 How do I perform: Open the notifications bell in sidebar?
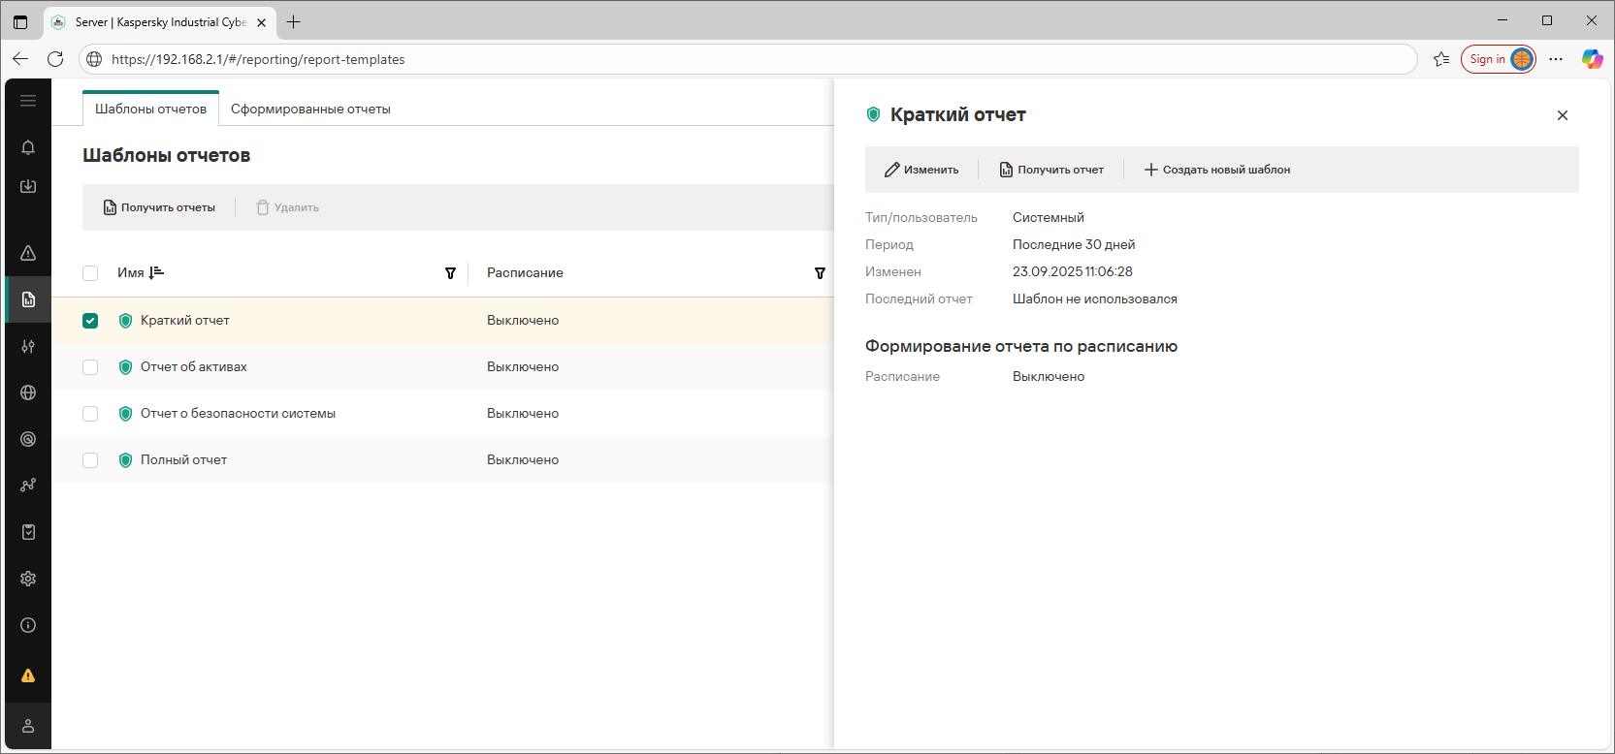pos(28,147)
